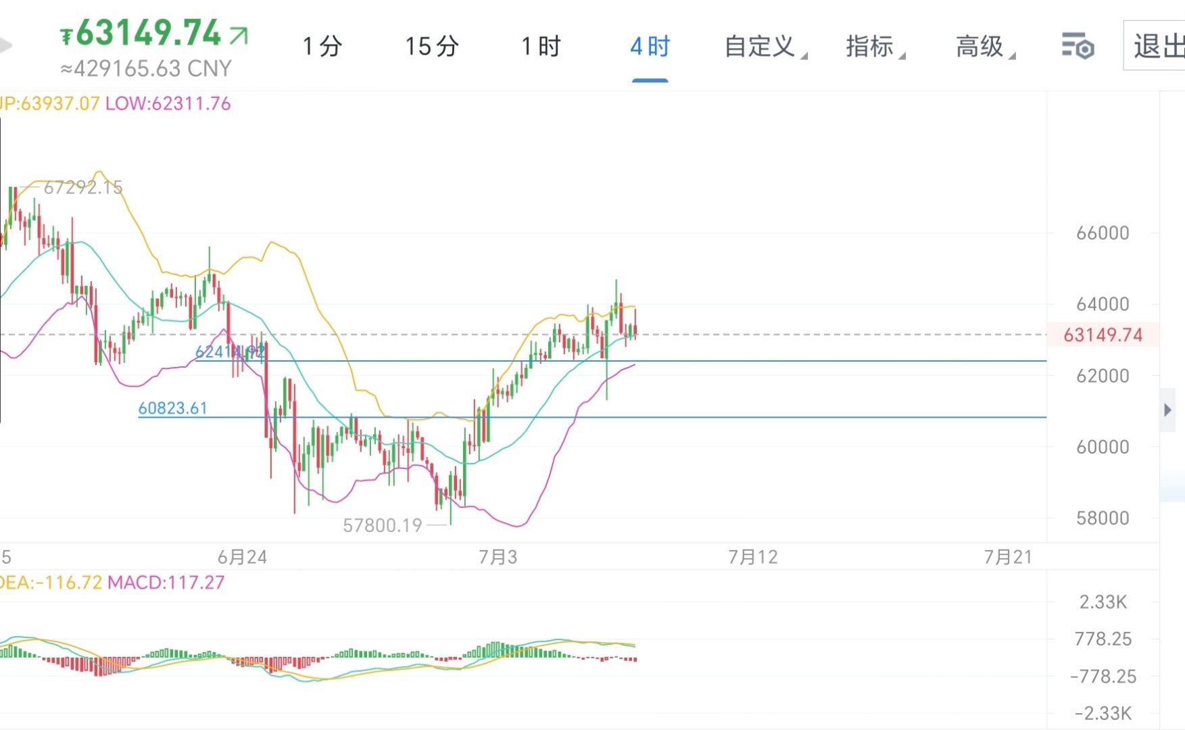
Task: Click the 6月24 date axis label
Action: [242, 557]
